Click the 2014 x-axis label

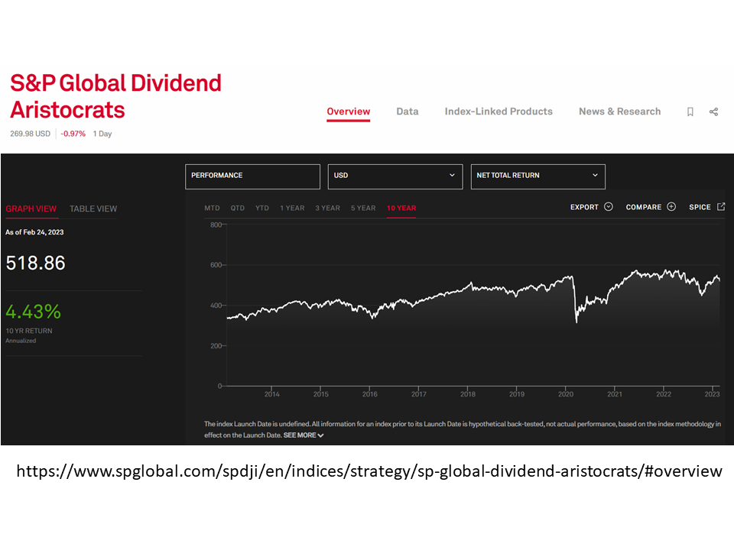271,394
